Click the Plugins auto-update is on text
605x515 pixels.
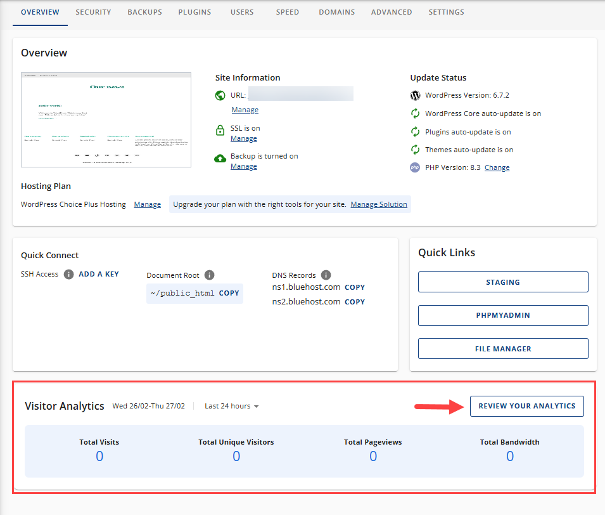click(x=468, y=132)
